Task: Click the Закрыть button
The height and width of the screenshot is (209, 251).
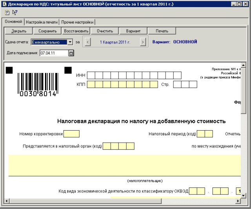Action: [19, 31]
